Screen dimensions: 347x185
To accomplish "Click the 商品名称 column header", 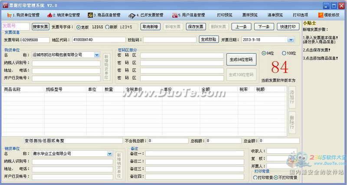I will point(12,89).
